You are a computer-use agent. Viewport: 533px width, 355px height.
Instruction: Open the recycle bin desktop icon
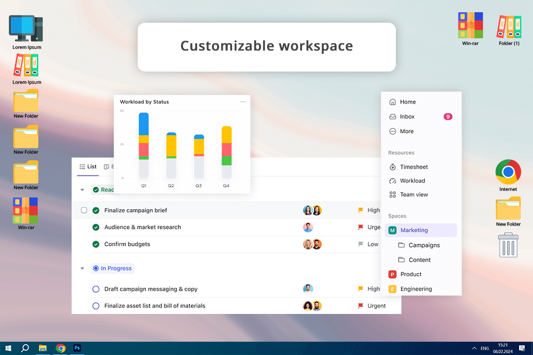click(508, 245)
